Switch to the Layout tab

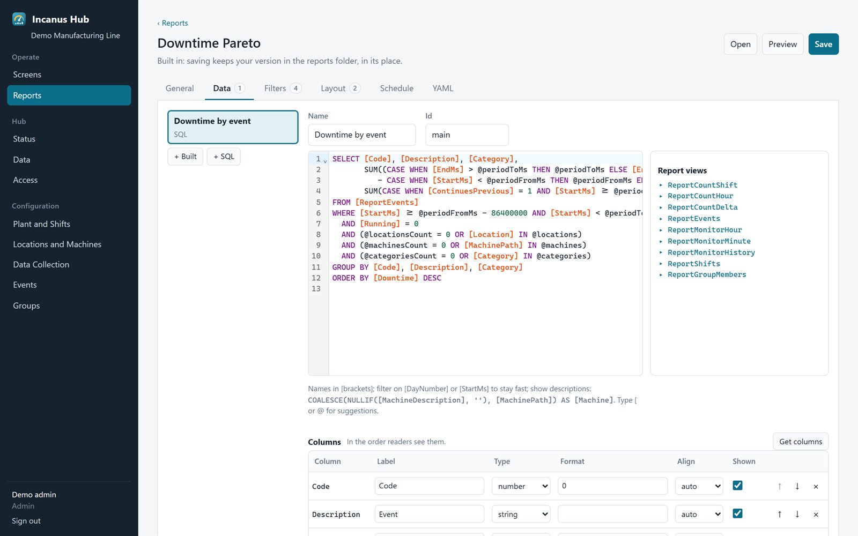pos(341,88)
